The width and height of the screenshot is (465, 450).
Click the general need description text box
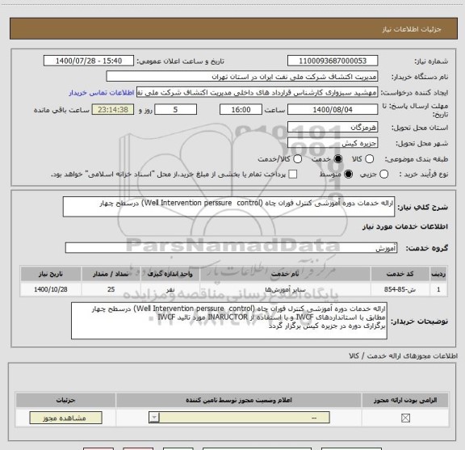[228, 207]
